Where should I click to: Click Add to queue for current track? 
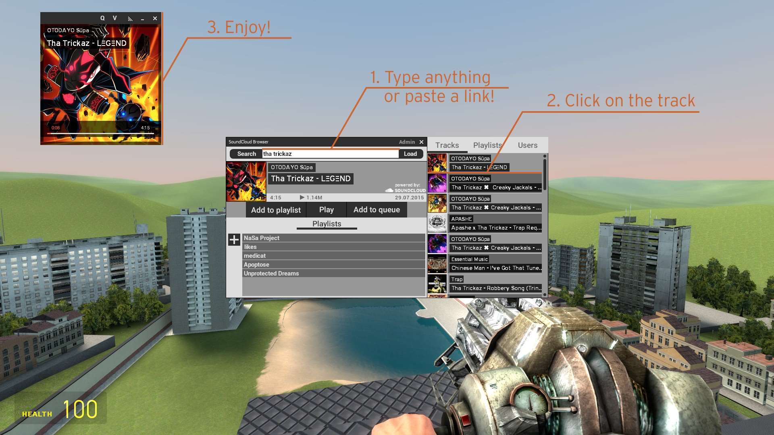point(377,209)
